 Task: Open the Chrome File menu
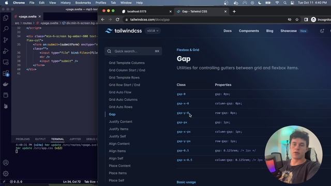coord(32,3)
